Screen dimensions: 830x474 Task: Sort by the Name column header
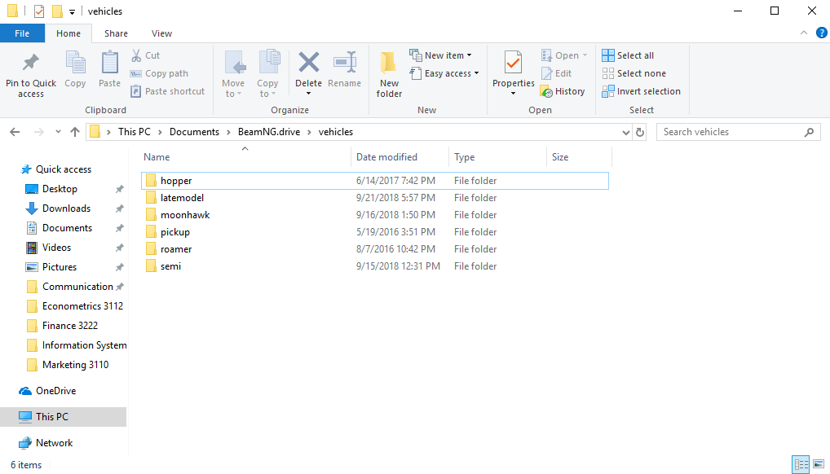(x=157, y=157)
